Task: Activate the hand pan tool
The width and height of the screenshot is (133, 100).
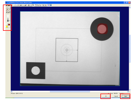Action: tap(36, 5)
